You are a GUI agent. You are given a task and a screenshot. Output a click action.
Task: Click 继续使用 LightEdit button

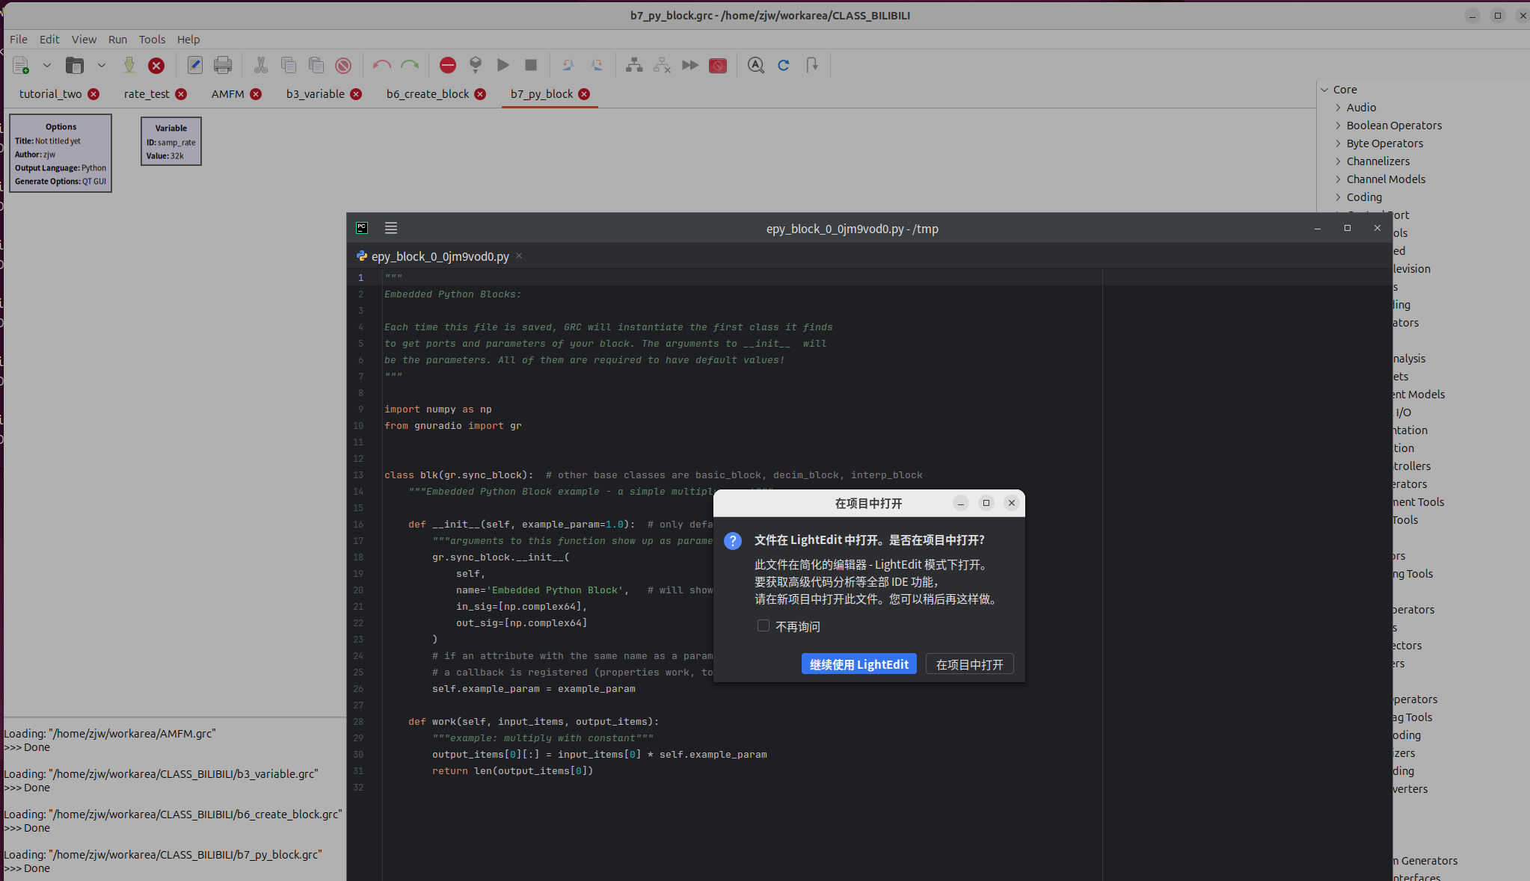click(858, 664)
